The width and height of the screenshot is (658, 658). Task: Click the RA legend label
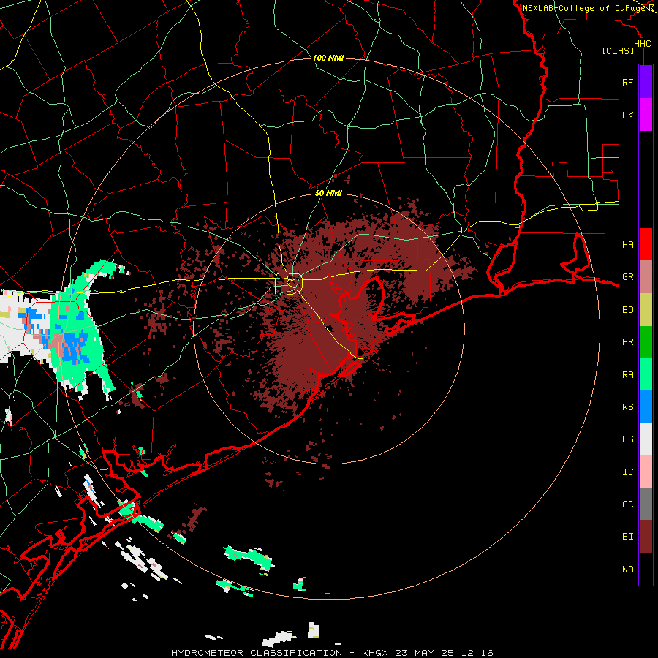(627, 374)
